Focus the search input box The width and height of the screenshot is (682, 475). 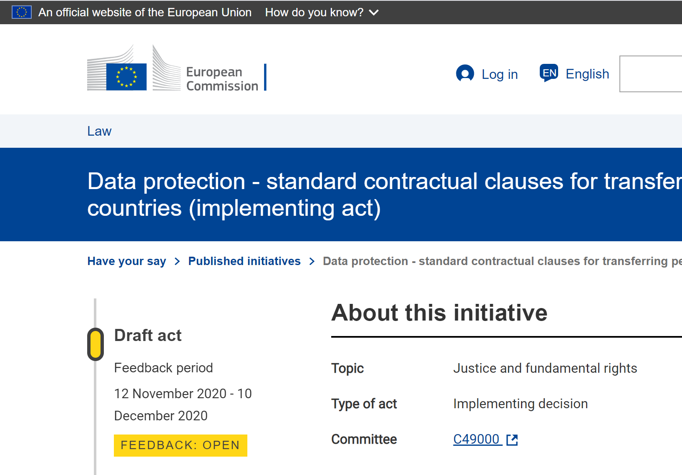click(x=651, y=74)
